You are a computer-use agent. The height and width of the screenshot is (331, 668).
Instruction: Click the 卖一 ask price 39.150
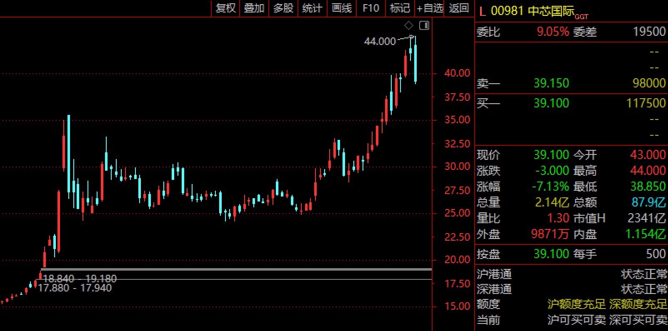click(x=551, y=83)
